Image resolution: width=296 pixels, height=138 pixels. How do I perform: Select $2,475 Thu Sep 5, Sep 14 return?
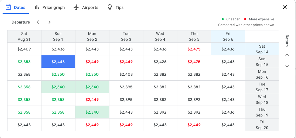[x=194, y=49]
